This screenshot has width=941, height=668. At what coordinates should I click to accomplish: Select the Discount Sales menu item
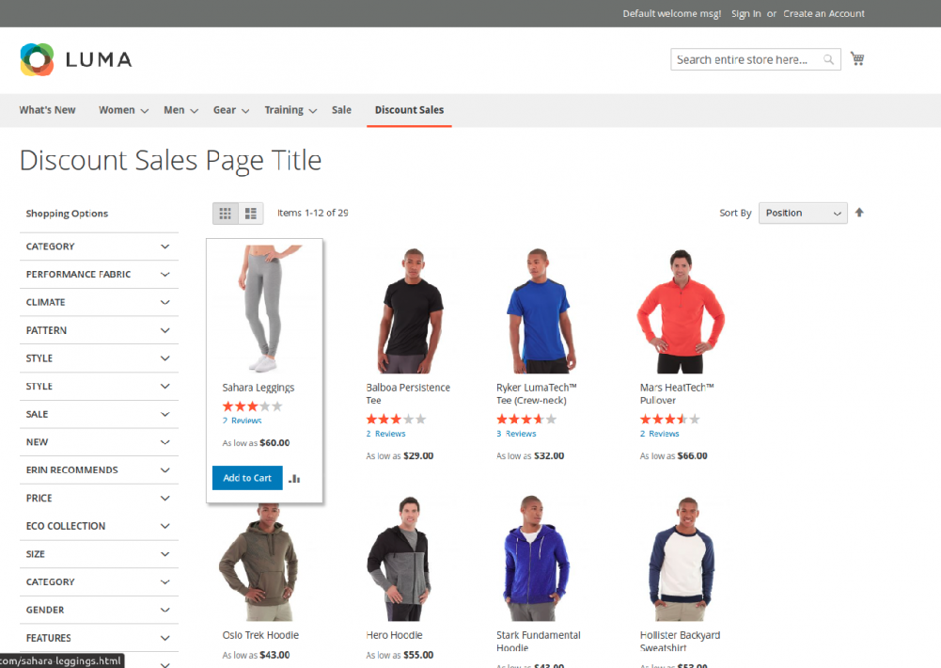[x=409, y=110]
